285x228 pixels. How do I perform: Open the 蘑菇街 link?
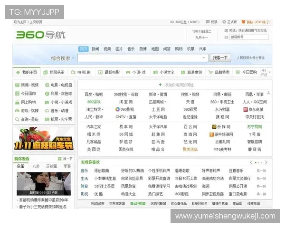tap(255, 150)
